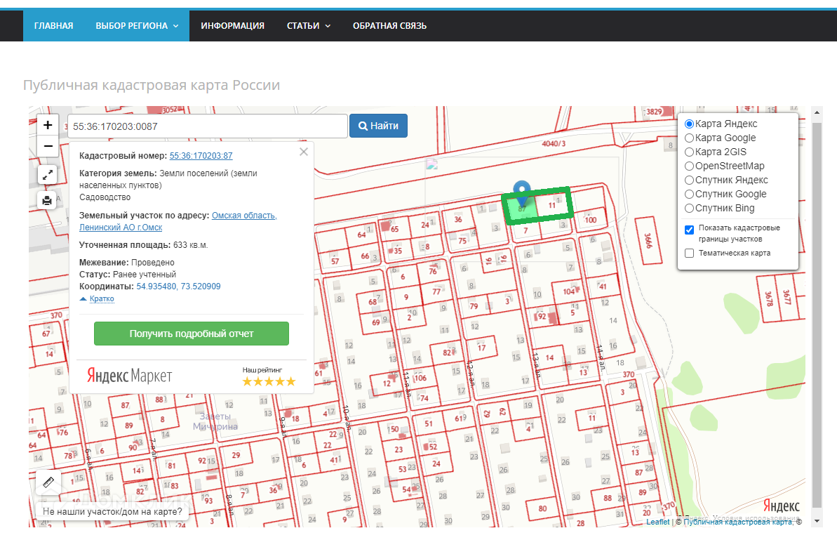Close the parcel info popup

(304, 152)
